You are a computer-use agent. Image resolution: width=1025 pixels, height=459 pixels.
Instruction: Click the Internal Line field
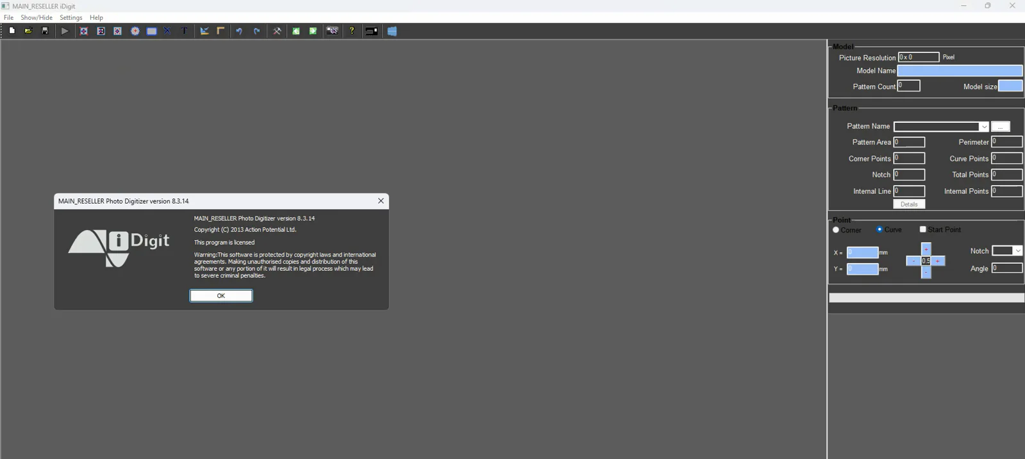(x=909, y=191)
